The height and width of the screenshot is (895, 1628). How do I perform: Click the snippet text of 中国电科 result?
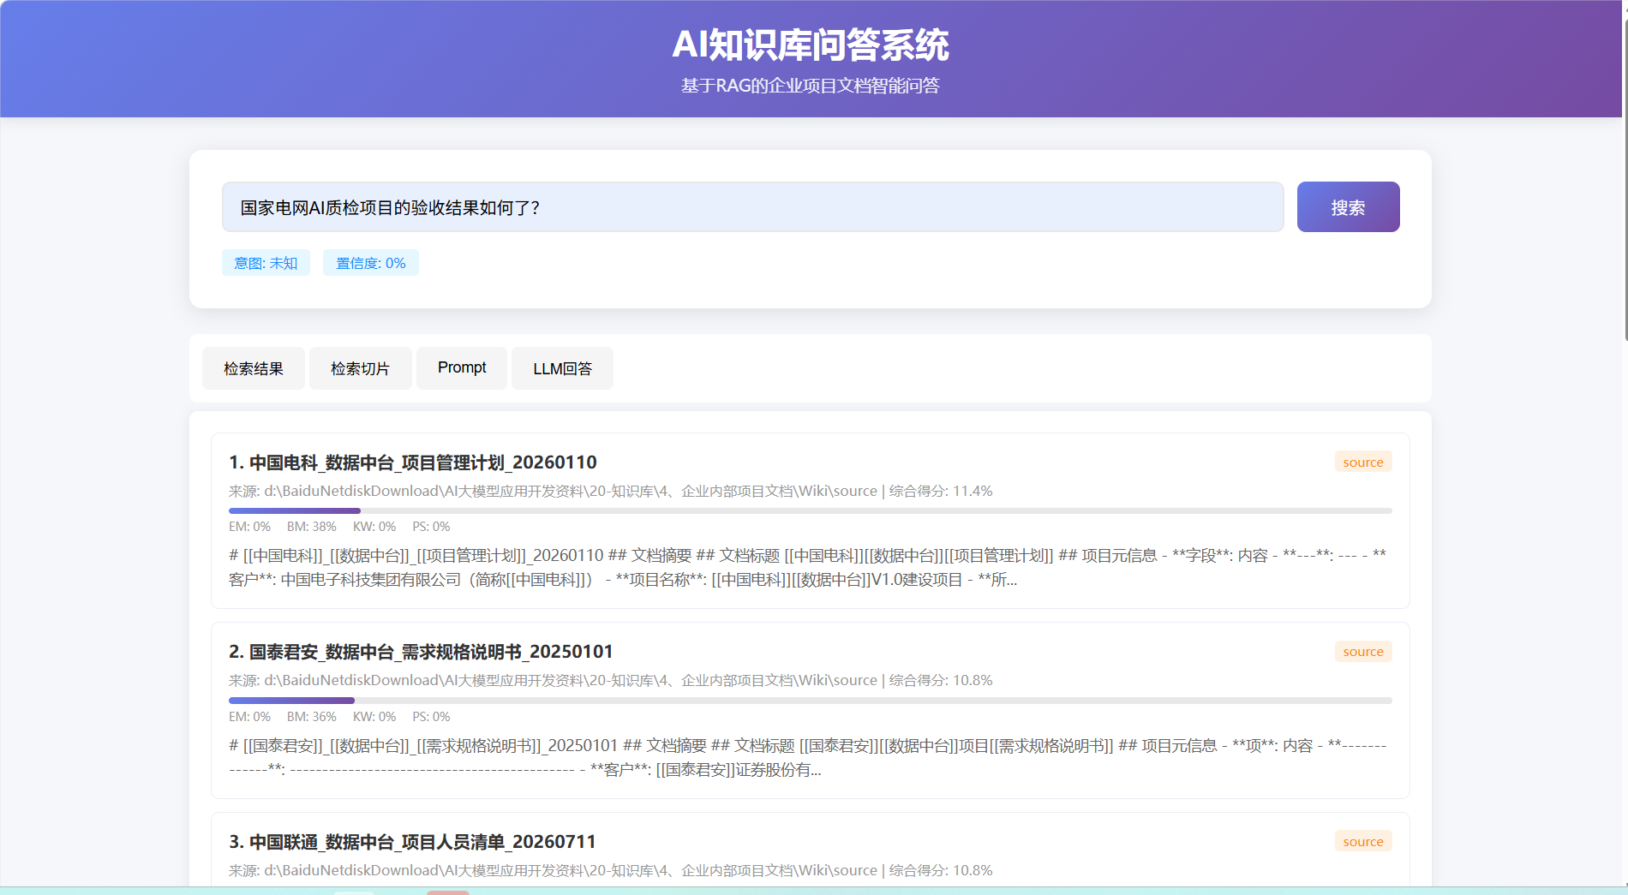808,567
